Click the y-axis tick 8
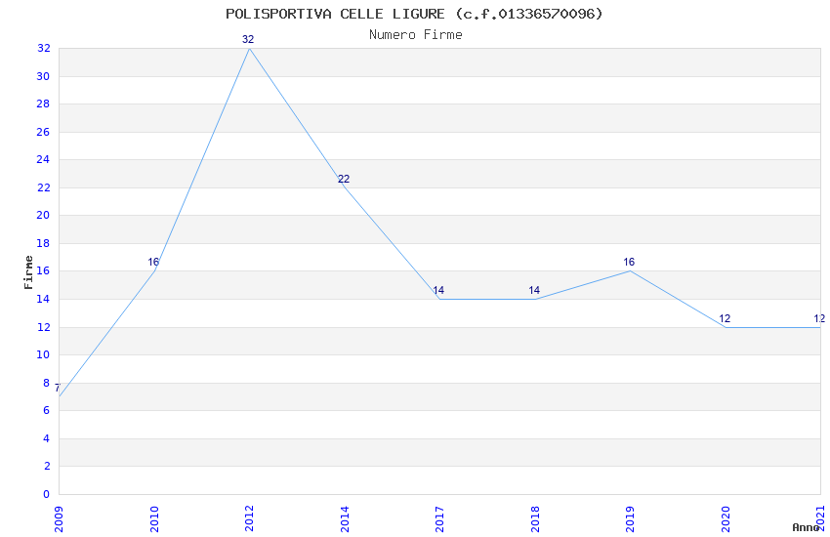 (x=47, y=383)
